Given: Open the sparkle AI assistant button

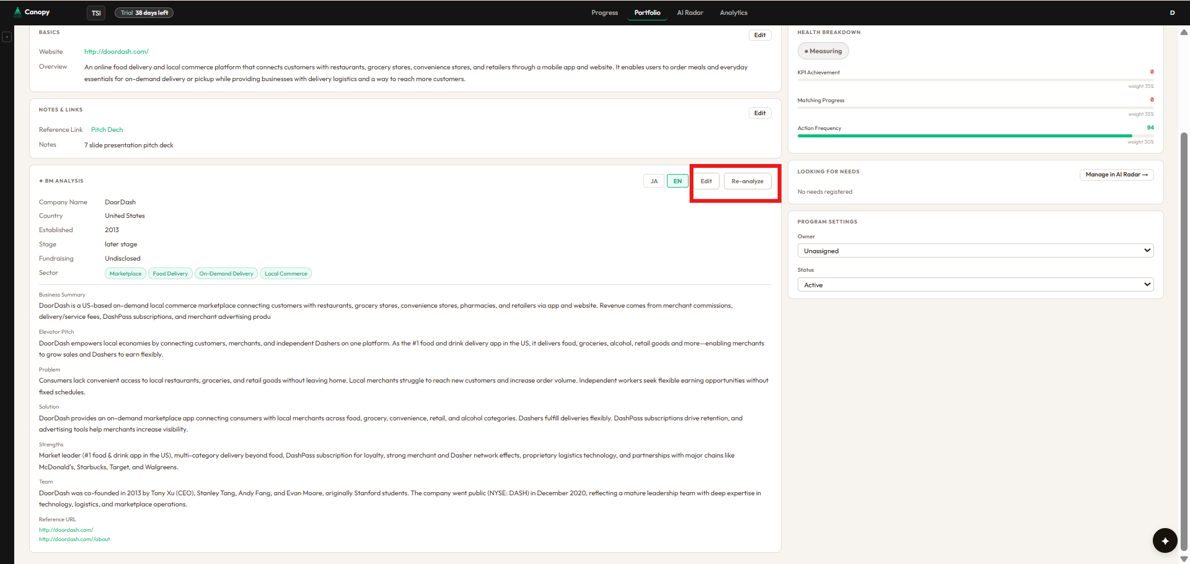Looking at the screenshot, I should click(x=1165, y=540).
